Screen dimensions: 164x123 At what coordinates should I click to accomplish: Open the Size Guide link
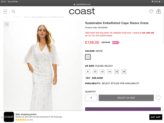(x=97, y=78)
